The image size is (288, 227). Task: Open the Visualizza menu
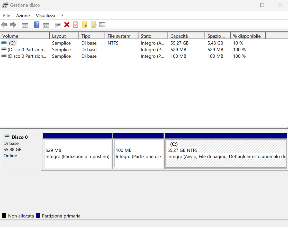pos(45,16)
